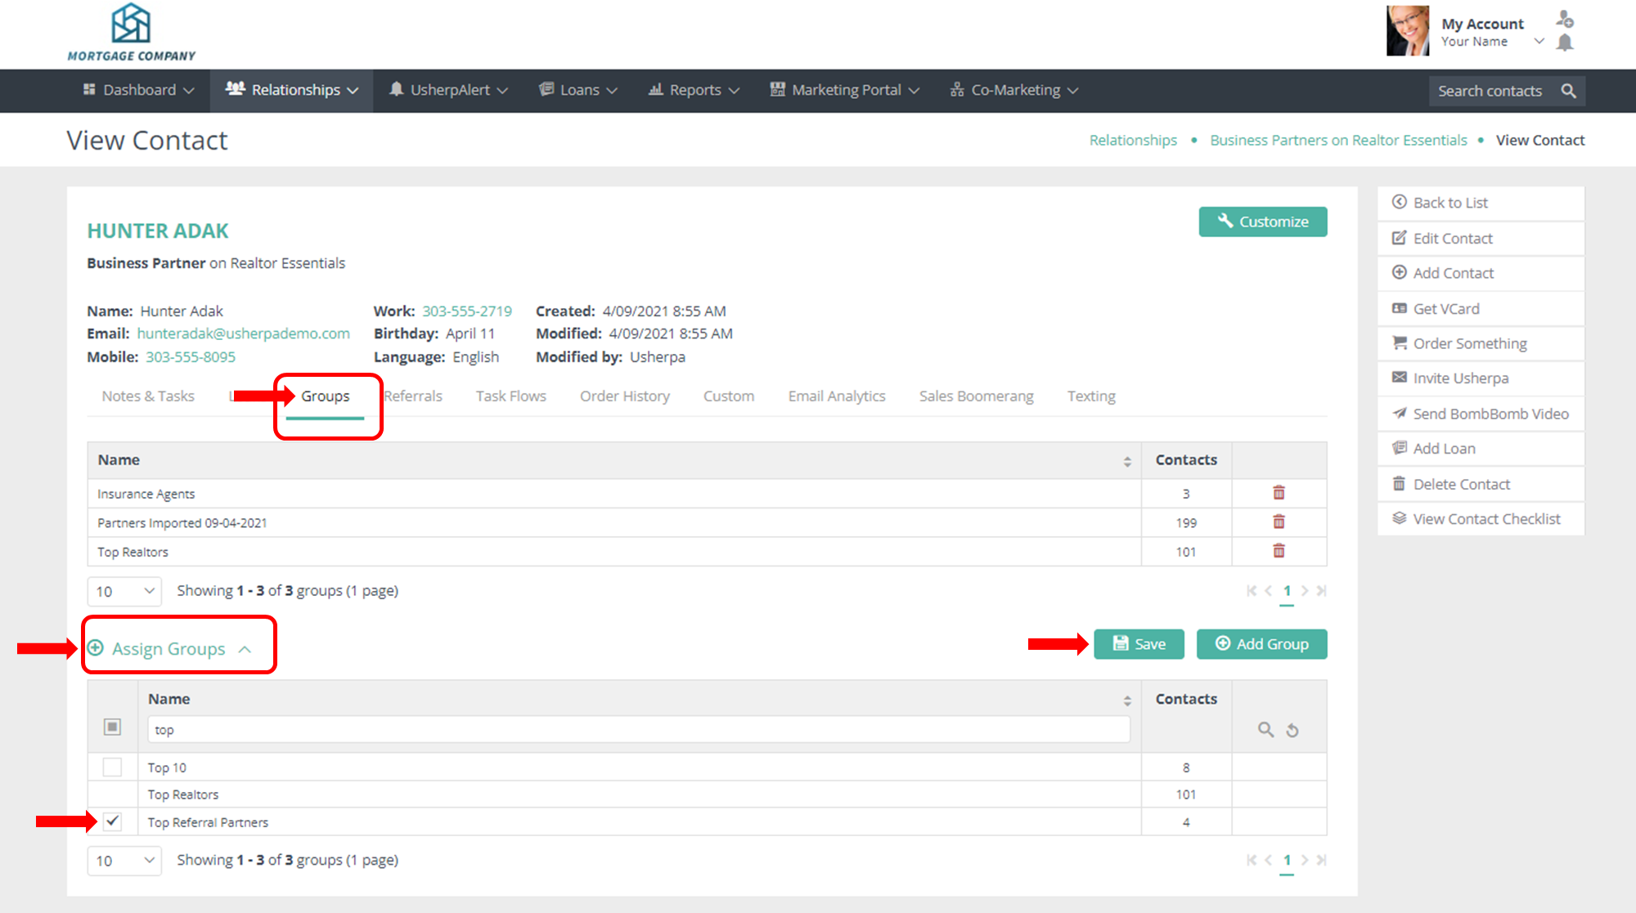The height and width of the screenshot is (913, 1636).
Task: Uncheck Top Referral Partners checkbox
Action: pos(112,821)
